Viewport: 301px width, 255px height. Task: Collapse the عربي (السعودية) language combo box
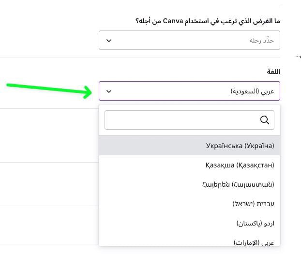(189, 91)
